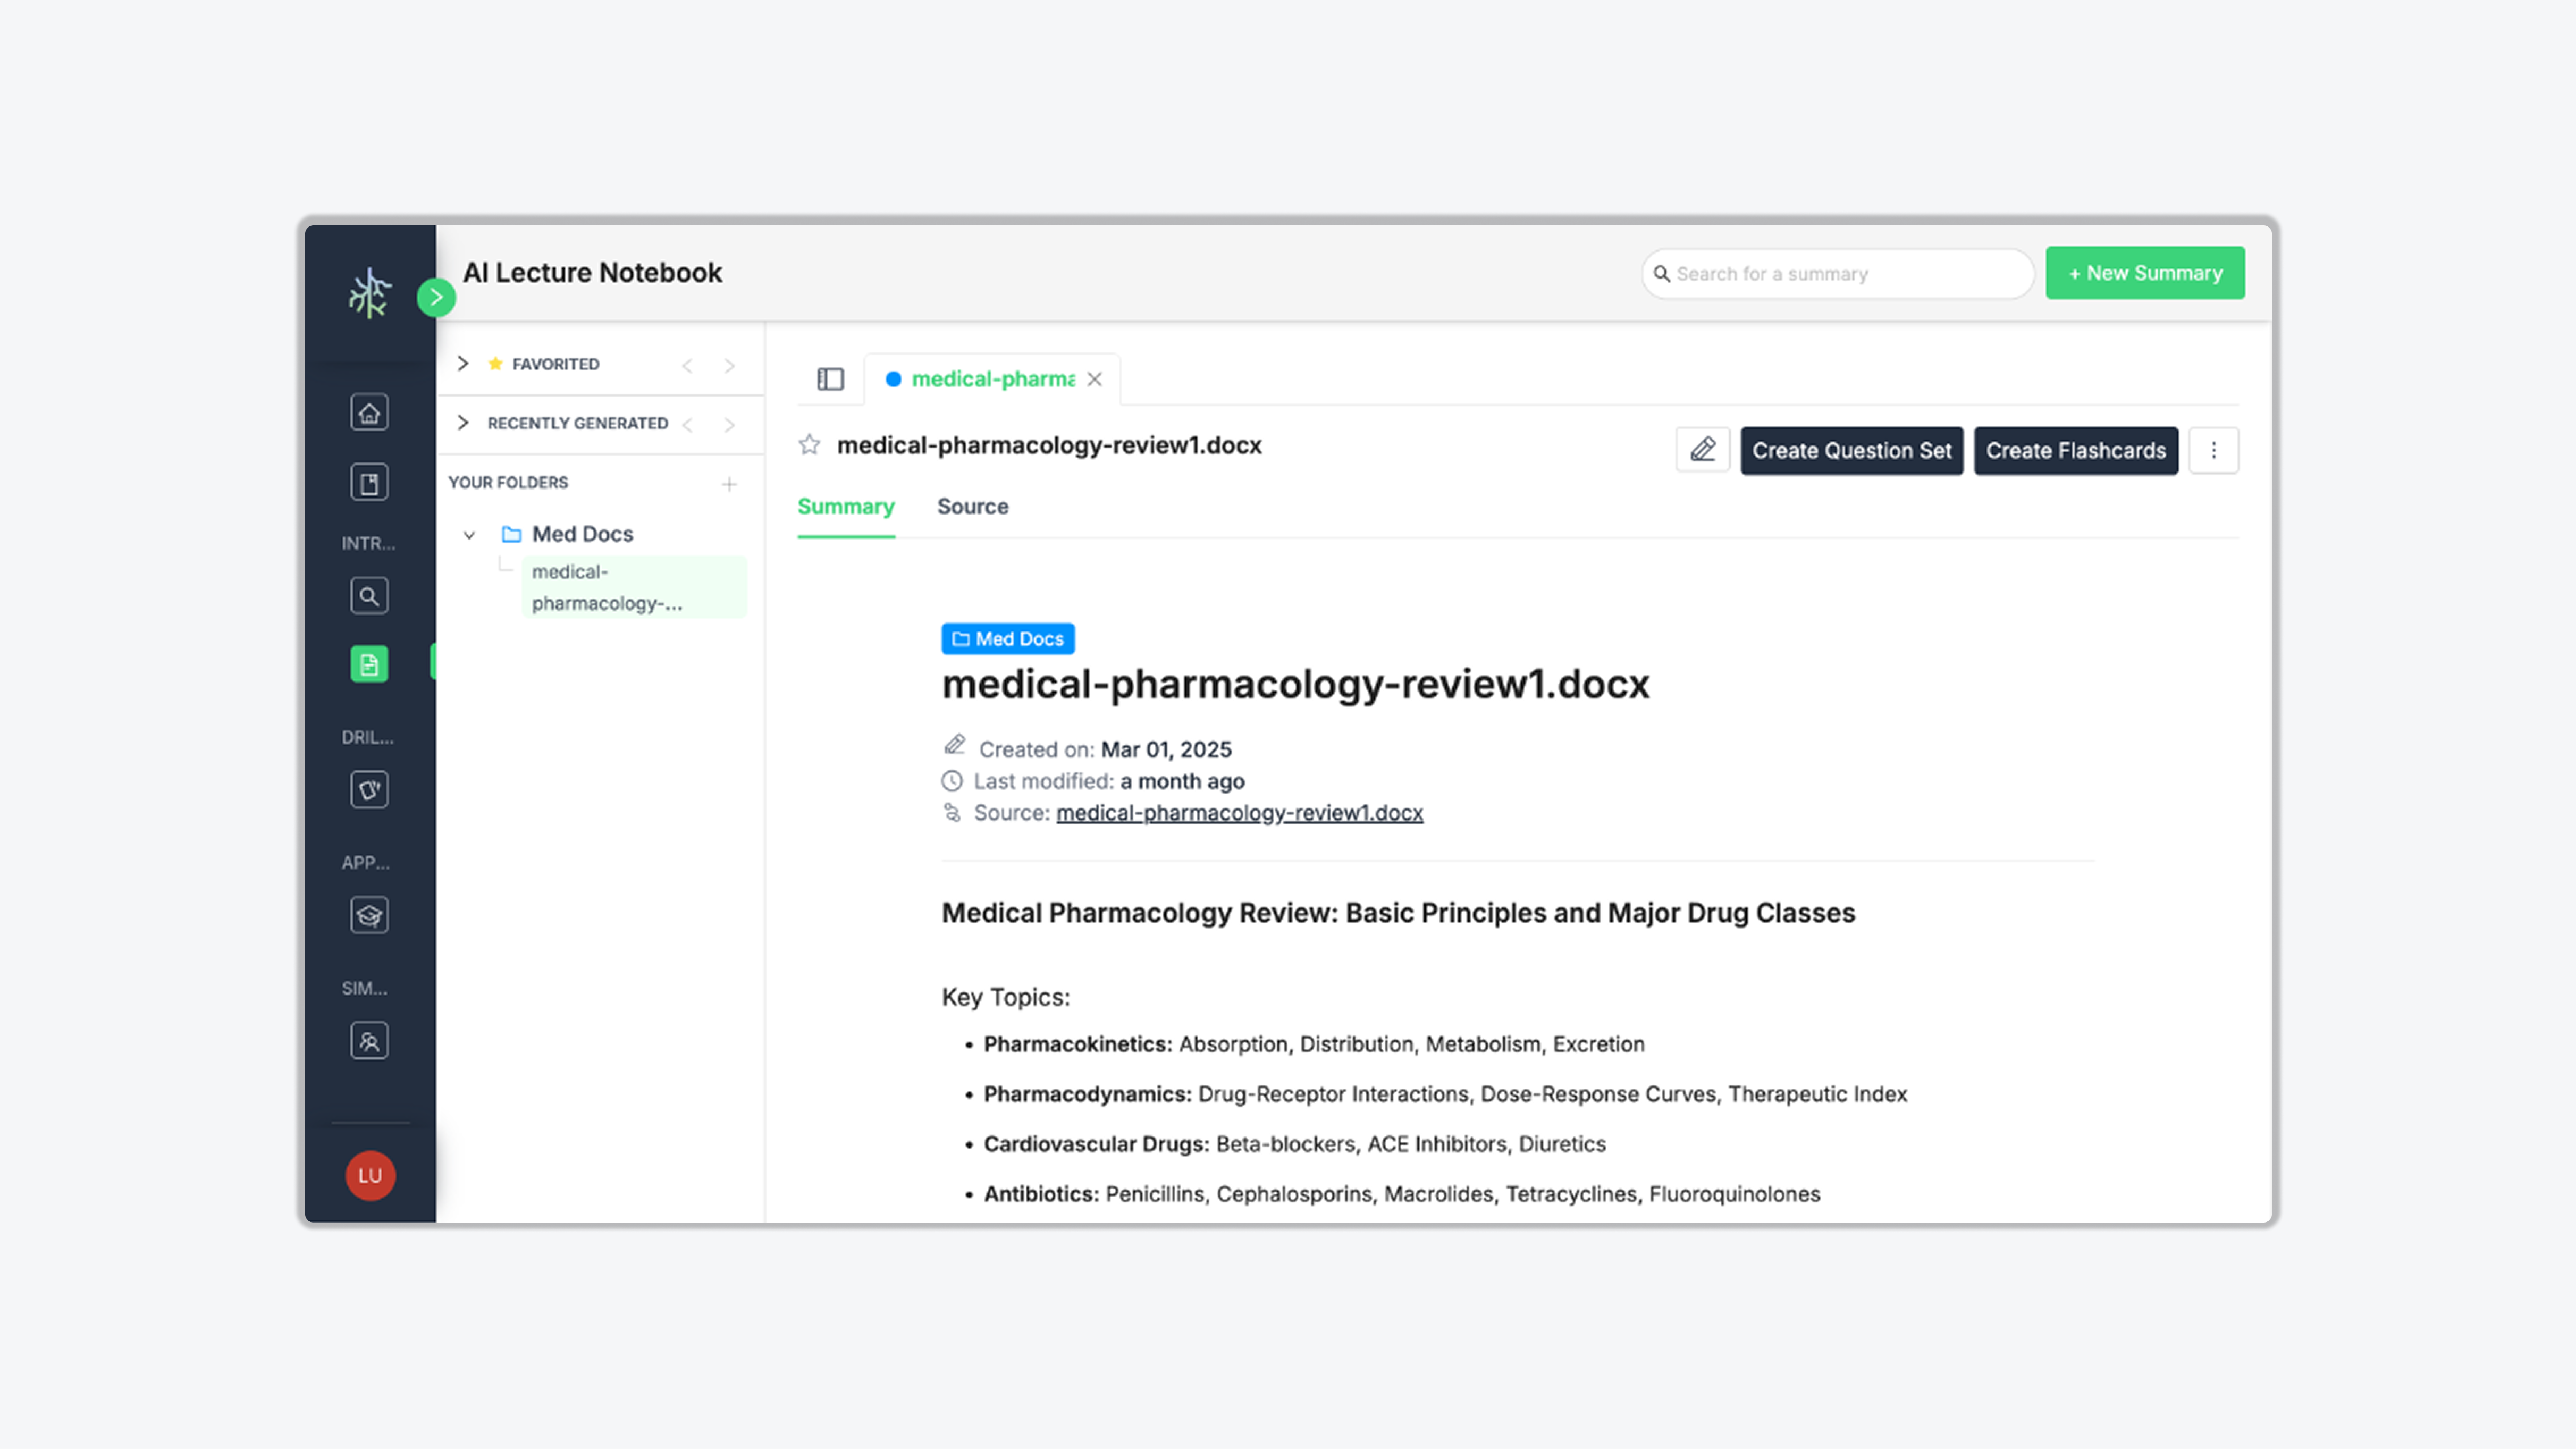Expand the sidebar with green arrow button
2576x1449 pixels.
pyautogui.click(x=436, y=297)
